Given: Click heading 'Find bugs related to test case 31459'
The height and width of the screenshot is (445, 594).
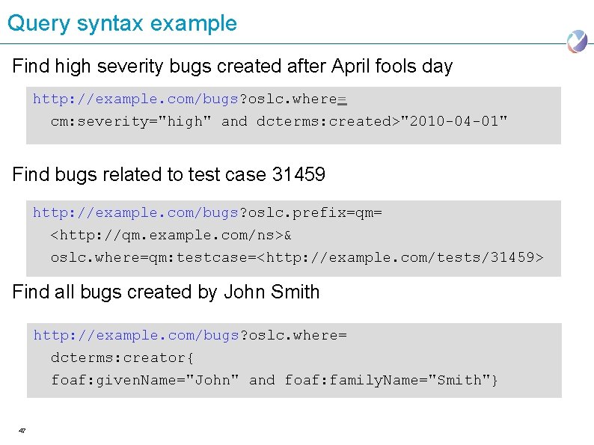Looking at the screenshot, I should pos(168,175).
